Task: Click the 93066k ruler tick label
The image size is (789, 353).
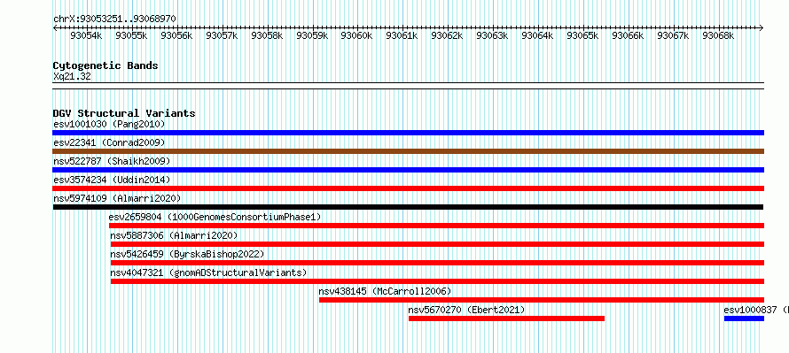Action: point(628,35)
